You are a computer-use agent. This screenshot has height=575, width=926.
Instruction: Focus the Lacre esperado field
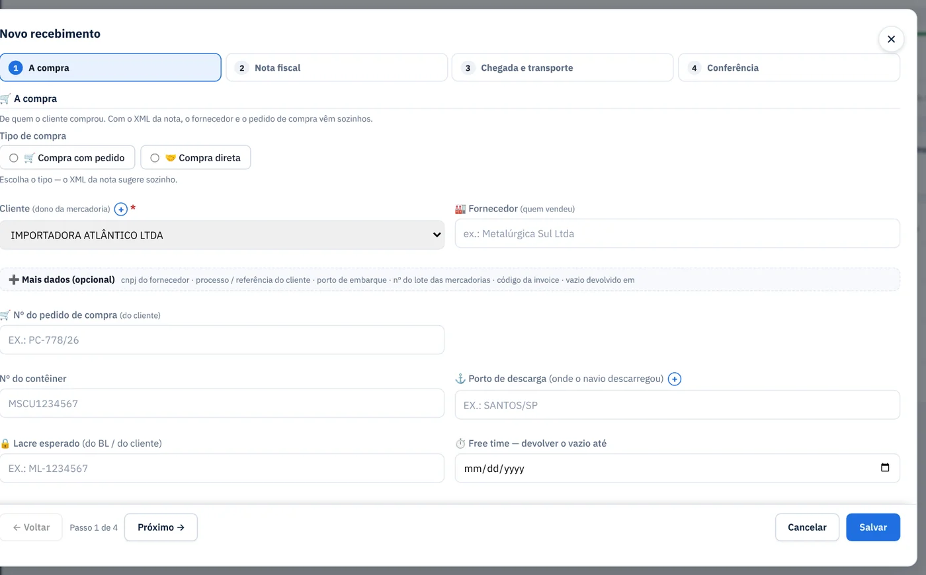222,468
